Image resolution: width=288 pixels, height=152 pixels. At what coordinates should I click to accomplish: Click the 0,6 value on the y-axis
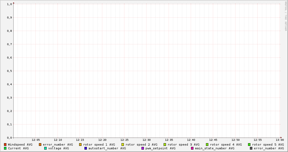point(9,58)
